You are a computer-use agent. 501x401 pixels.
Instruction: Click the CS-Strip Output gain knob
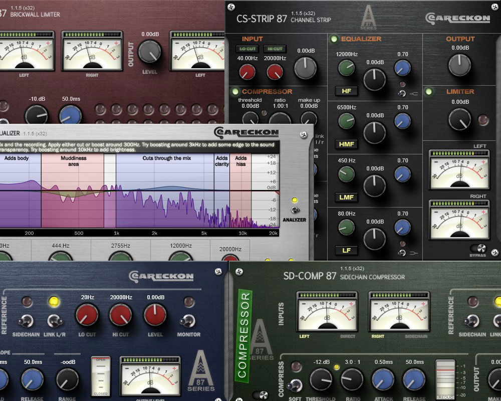460,65
